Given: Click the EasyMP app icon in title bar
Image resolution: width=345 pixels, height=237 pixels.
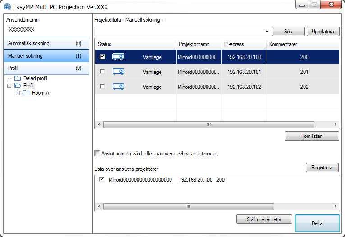Looking at the screenshot, I should [x=7, y=7].
